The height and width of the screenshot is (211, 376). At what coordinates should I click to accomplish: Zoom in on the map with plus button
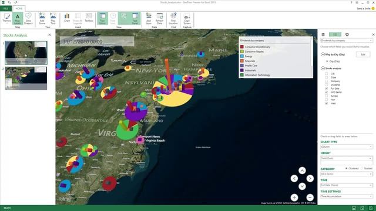point(294,198)
